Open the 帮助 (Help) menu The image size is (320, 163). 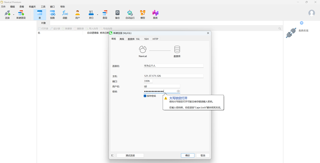click(x=63, y=7)
